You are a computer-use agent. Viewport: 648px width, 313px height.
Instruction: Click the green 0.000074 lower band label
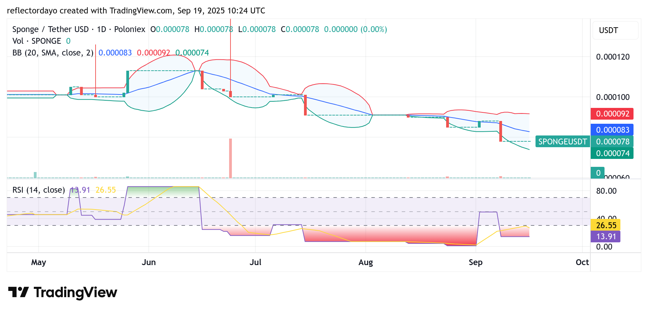point(612,153)
